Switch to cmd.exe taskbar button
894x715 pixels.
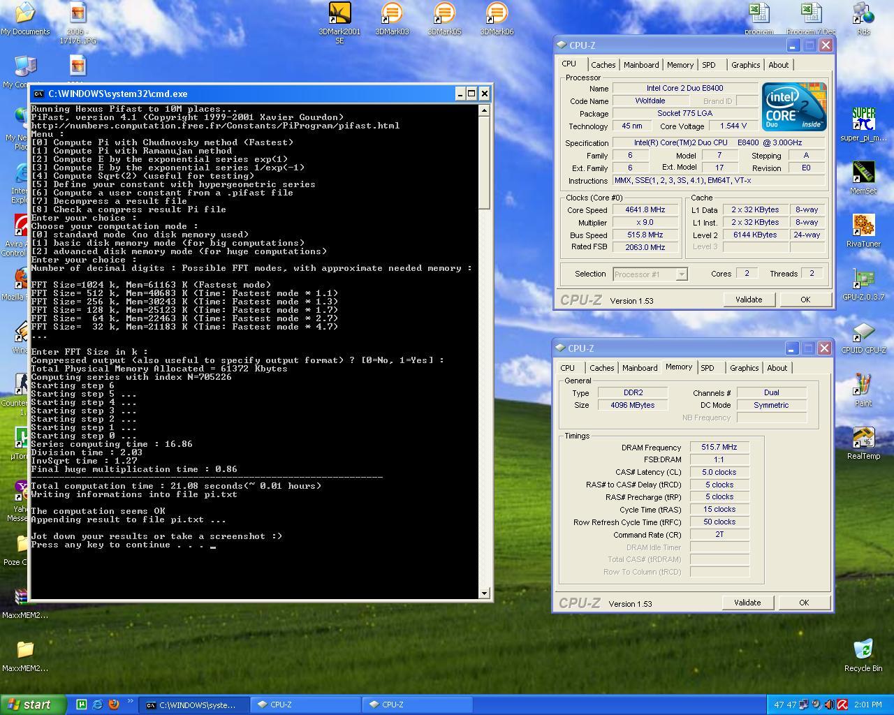pos(193,705)
